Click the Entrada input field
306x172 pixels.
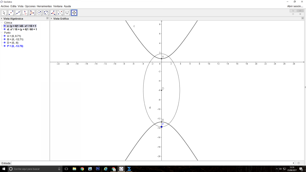pos(152,163)
